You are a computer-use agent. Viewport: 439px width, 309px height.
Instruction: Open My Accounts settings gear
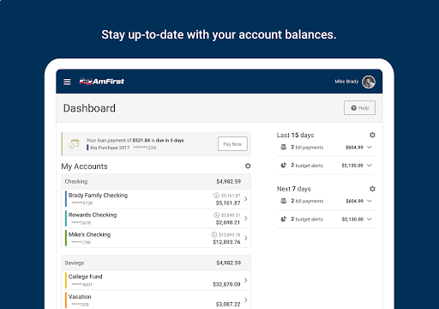(248, 166)
